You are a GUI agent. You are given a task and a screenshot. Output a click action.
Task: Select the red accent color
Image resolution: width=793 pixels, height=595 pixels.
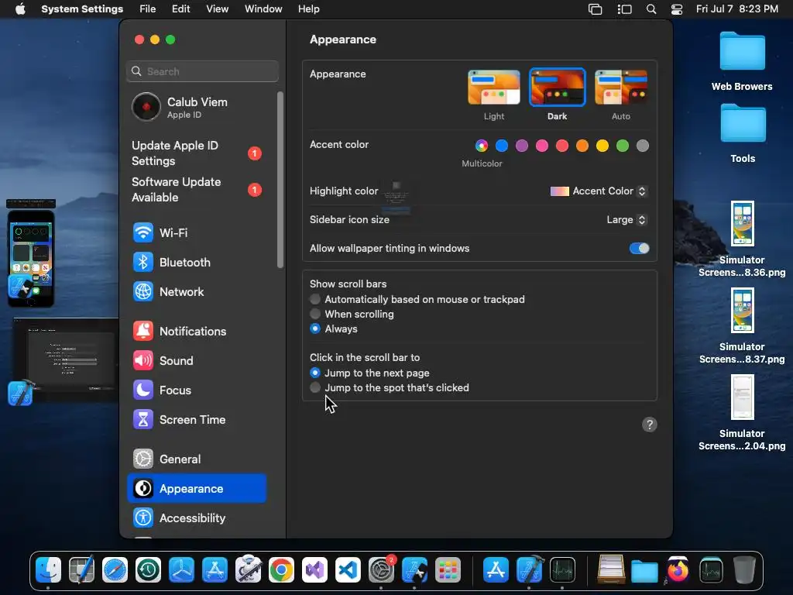pos(562,146)
